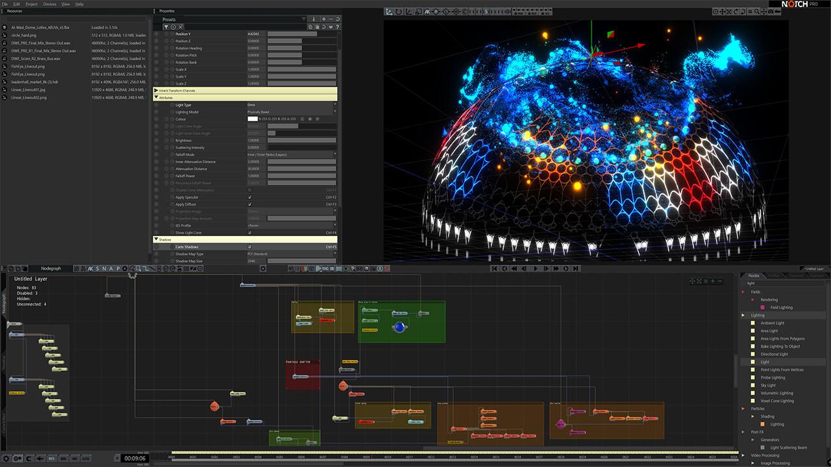The image size is (831, 467).
Task: Open the settings gear in bottom-left toolbar
Action: (x=6, y=459)
